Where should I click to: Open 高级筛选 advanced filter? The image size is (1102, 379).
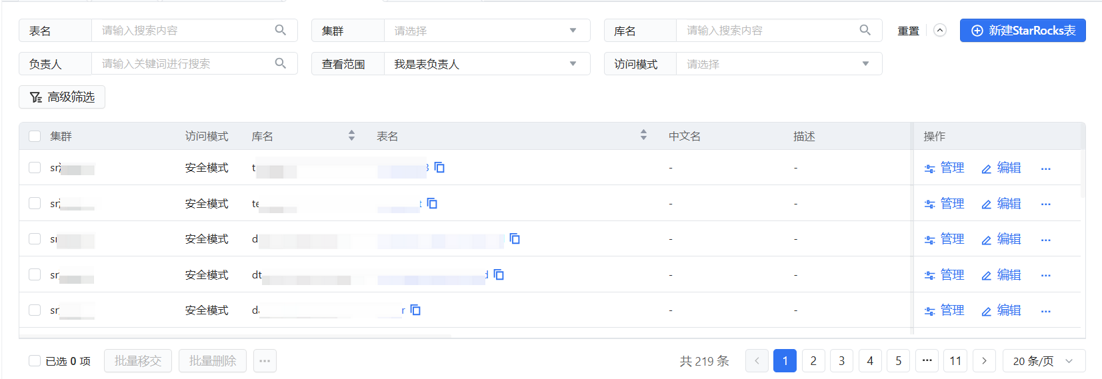[62, 97]
